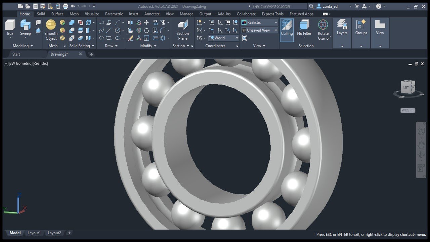Expand the Groups panel

(x=361, y=46)
